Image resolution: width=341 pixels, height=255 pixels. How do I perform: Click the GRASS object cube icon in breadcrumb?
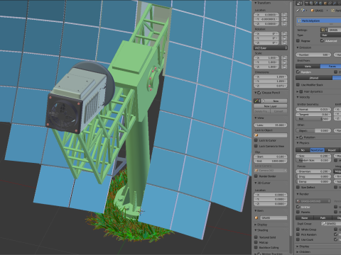[x=313, y=11]
